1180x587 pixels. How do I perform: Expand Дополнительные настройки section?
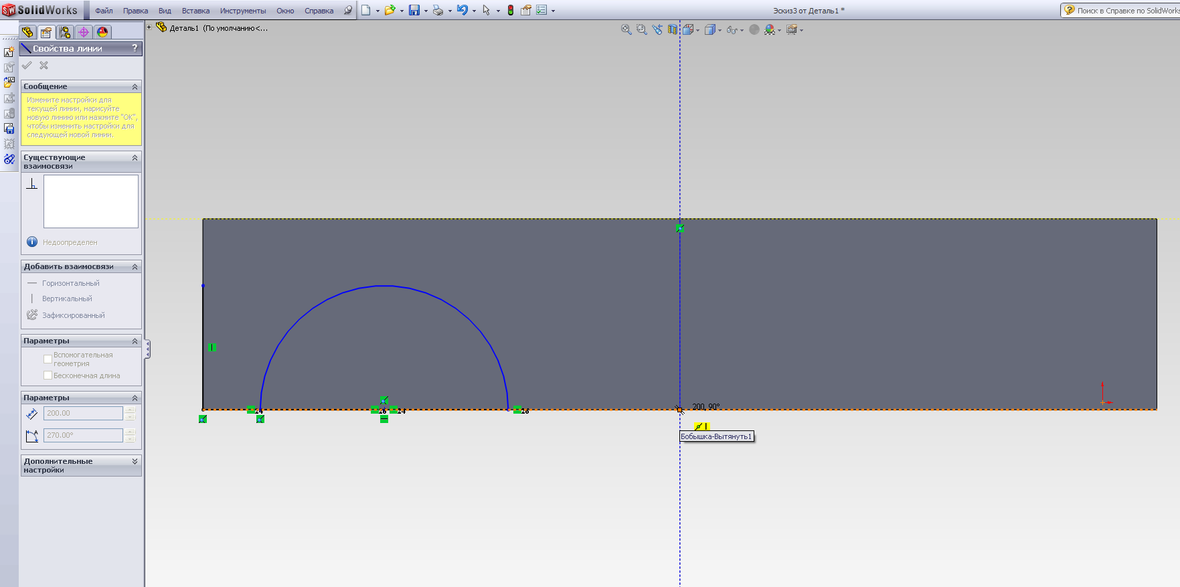pyautogui.click(x=135, y=461)
